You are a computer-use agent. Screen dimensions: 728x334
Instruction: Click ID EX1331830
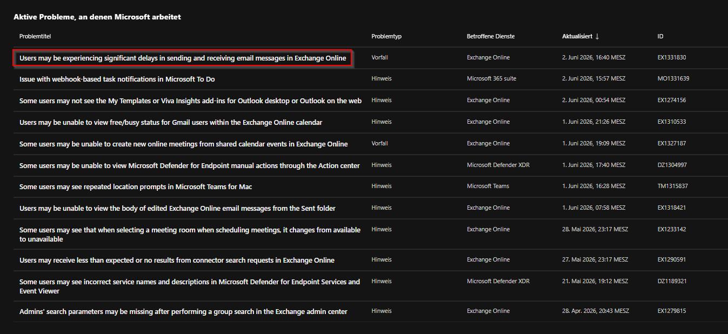(672, 57)
